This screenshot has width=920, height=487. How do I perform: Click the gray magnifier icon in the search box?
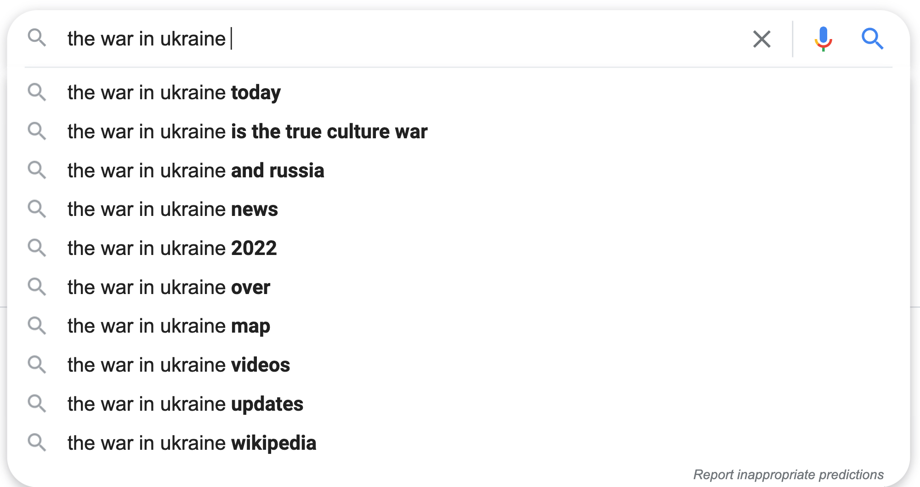pyautogui.click(x=37, y=38)
